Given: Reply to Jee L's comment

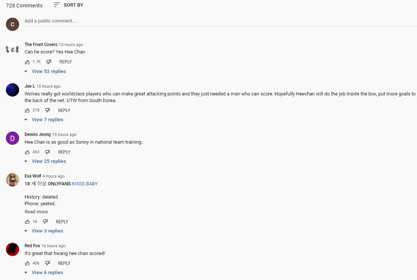Looking at the screenshot, I should [x=64, y=111].
